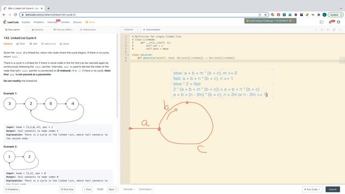The width and height of the screenshot is (345, 194).
Task: Open the Contribute link
Action: click(146, 189)
